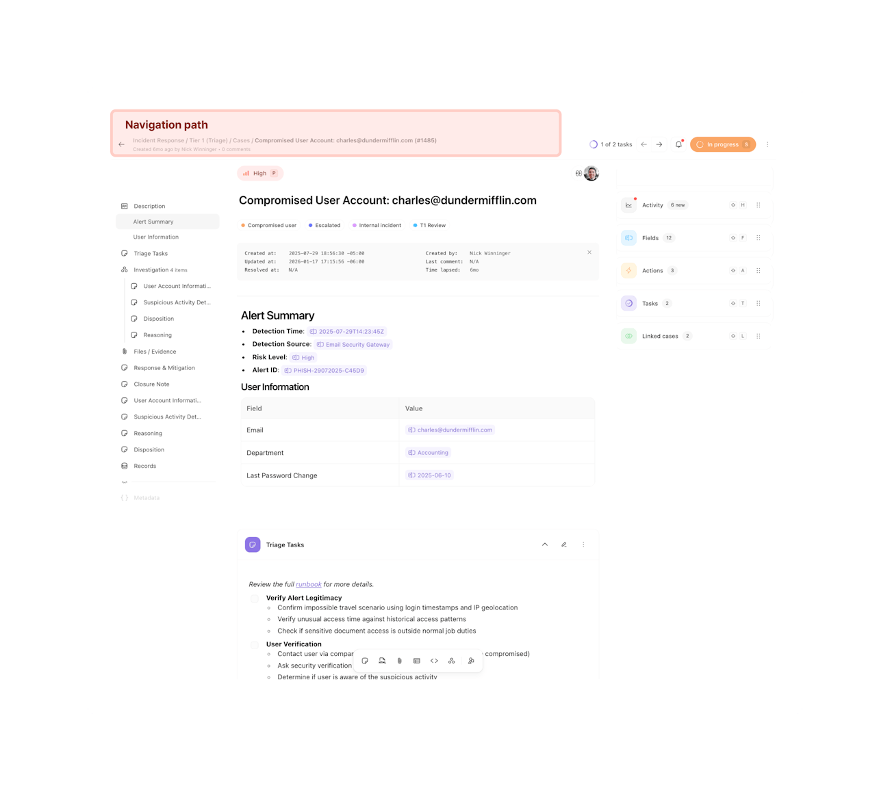Open Files / Evidence in the sidebar
The image size is (890, 801).
click(x=155, y=352)
